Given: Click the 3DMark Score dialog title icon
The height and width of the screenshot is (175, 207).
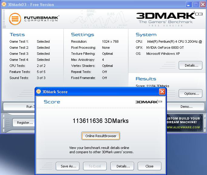Looking at the screenshot, I should (x=39, y=92).
